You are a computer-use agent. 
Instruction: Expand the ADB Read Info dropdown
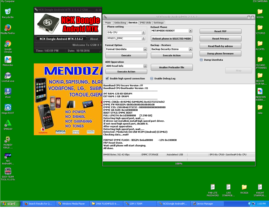145,66
